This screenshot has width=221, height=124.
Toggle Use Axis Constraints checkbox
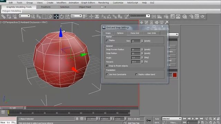[x=107, y=74]
